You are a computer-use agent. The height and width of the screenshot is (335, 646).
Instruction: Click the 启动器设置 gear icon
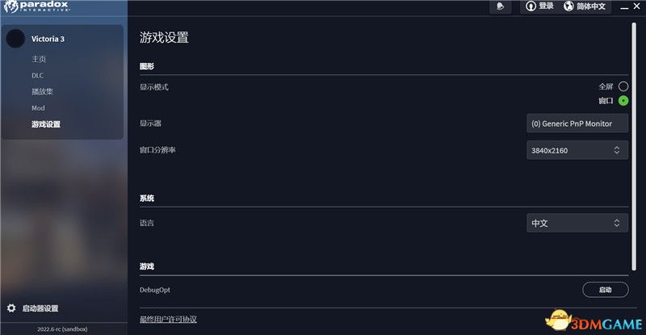[11, 308]
